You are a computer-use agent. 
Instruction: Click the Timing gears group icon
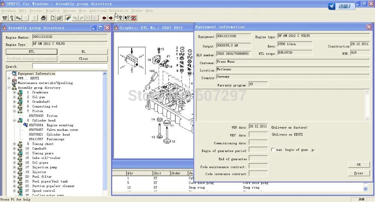tap(20, 153)
